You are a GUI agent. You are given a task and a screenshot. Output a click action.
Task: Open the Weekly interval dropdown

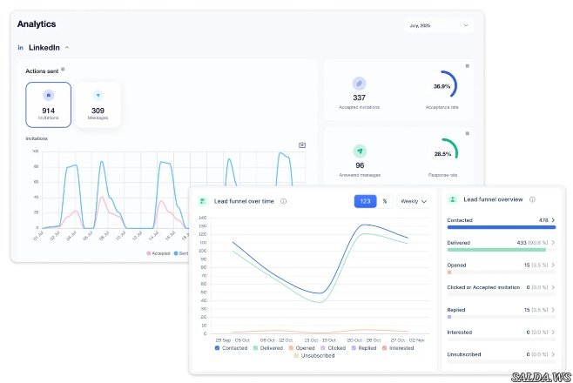(x=414, y=201)
